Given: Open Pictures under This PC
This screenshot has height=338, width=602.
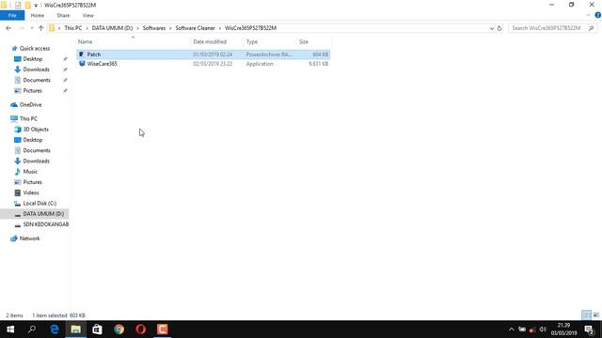Looking at the screenshot, I should tap(33, 182).
